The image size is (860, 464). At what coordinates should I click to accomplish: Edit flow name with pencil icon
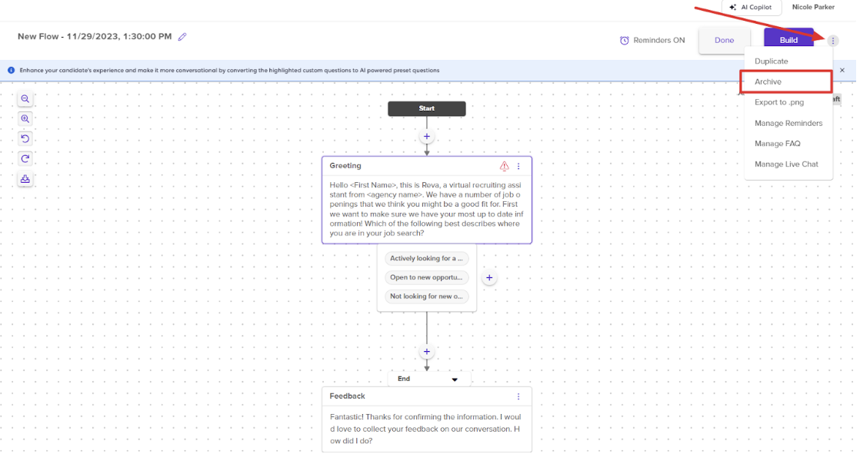182,37
